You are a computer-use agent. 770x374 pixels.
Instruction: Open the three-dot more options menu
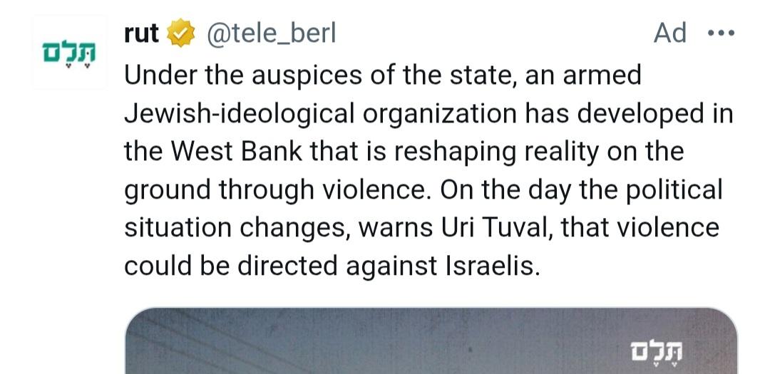721,33
